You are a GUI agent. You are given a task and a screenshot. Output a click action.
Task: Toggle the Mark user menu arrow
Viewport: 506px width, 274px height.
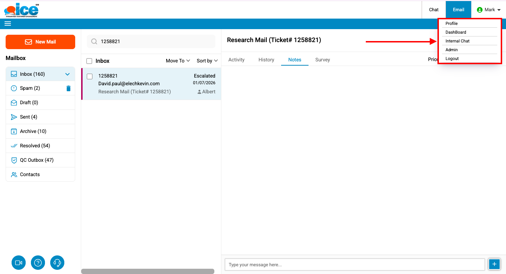tap(499, 10)
